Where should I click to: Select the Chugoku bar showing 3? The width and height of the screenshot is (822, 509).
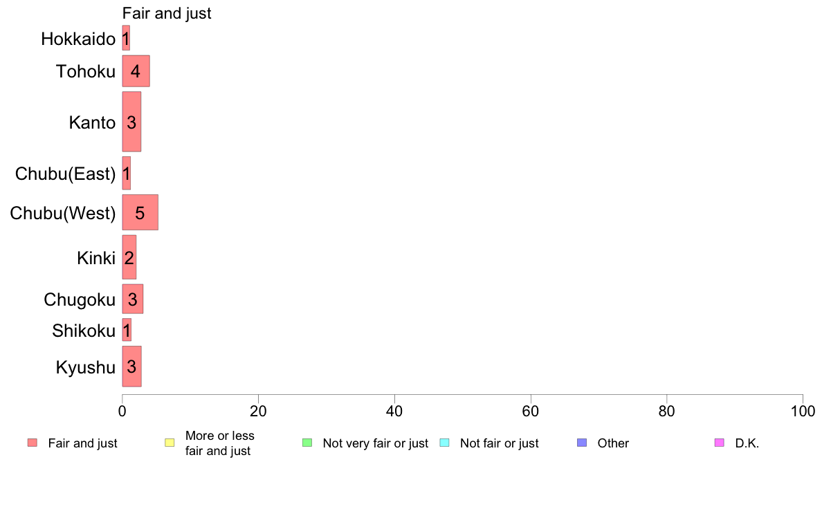(x=133, y=299)
